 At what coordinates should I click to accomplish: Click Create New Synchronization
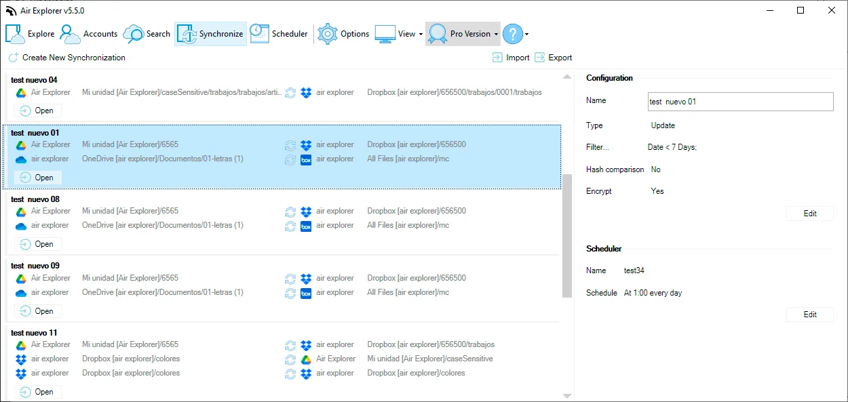point(67,58)
